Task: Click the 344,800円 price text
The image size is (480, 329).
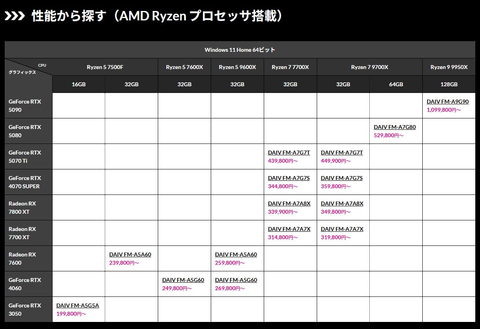Action: coord(283,187)
